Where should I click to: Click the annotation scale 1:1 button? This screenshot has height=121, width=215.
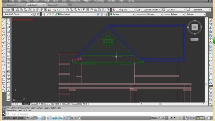tap(172, 118)
